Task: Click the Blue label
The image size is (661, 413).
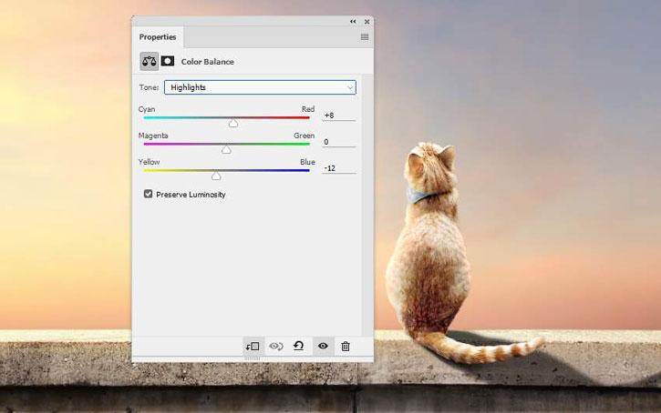Action: (x=308, y=162)
